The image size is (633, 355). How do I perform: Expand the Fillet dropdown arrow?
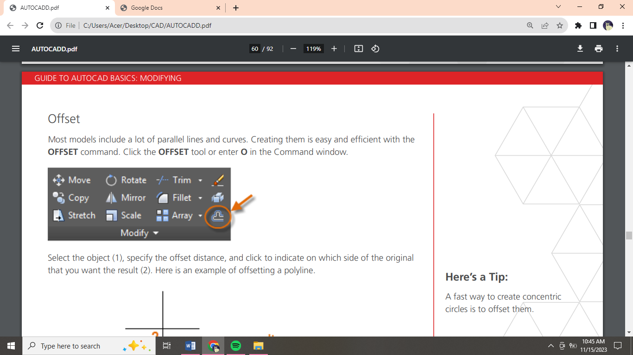pos(200,198)
